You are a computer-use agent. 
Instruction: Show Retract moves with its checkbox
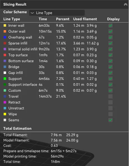coord(110,102)
